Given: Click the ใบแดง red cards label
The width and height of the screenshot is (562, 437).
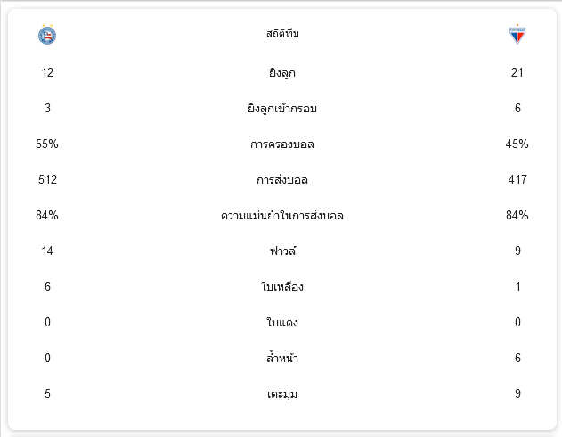Looking at the screenshot, I should [x=282, y=322].
